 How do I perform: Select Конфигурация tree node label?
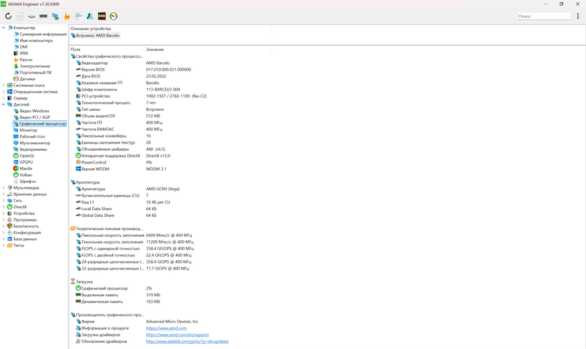click(27, 232)
